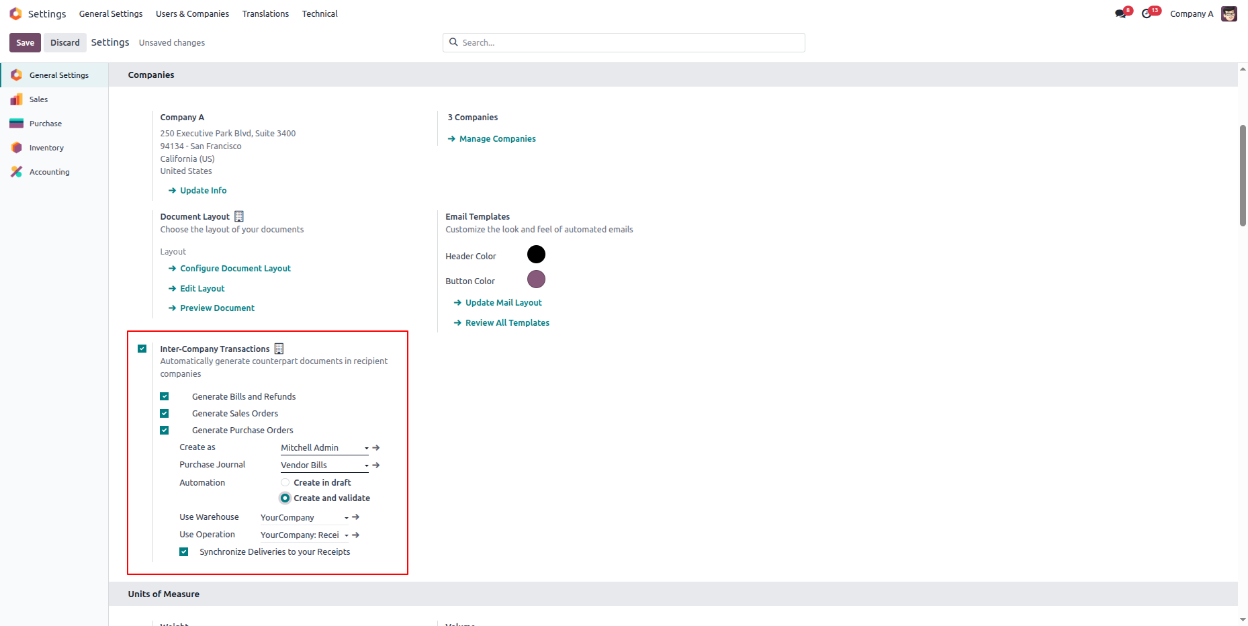
Task: Click the Odoo apps home icon
Action: click(x=15, y=13)
